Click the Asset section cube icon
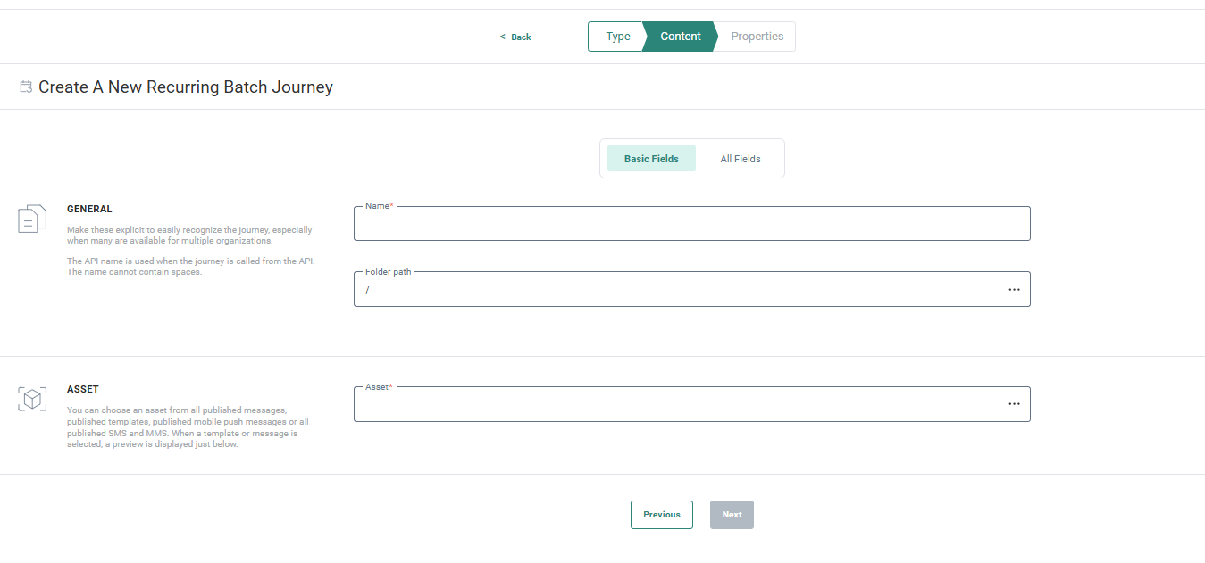 tap(32, 399)
